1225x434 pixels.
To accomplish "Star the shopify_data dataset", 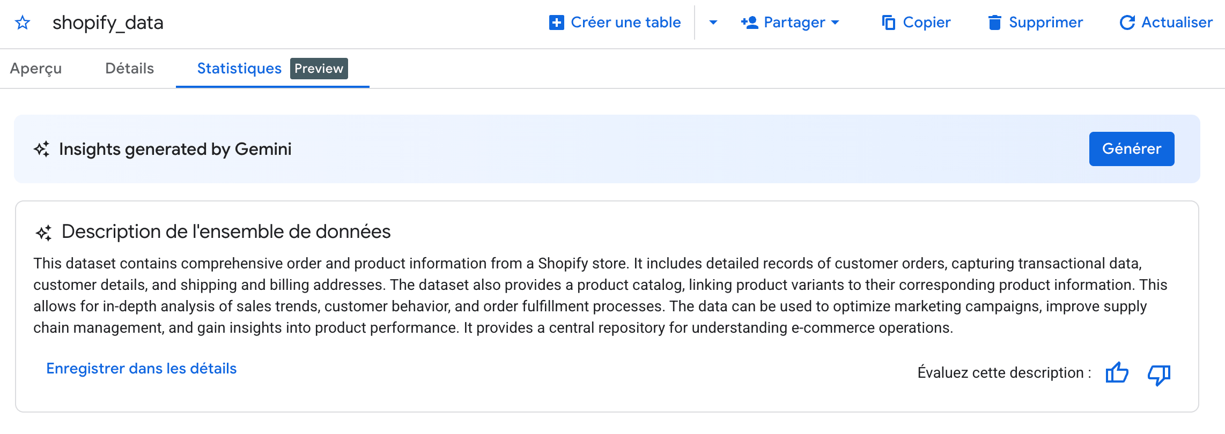I will [23, 23].
